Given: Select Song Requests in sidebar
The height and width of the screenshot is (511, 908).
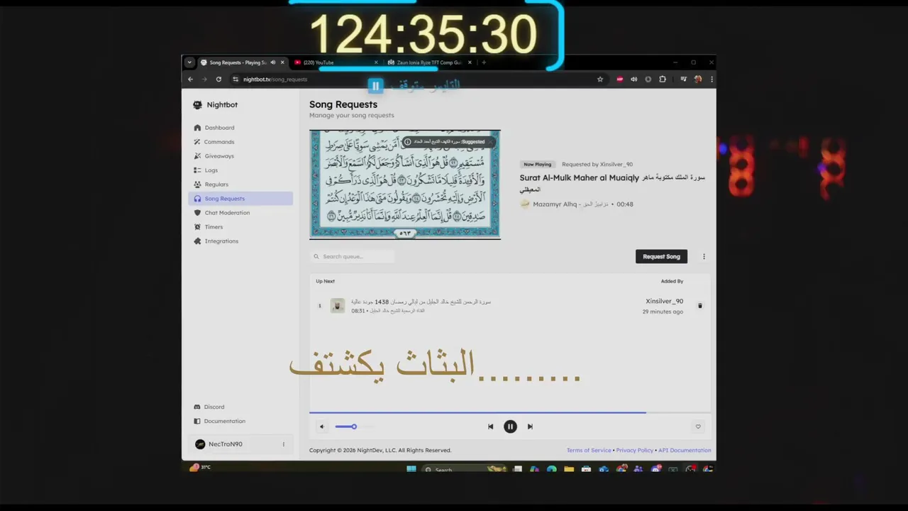Looking at the screenshot, I should click(x=240, y=199).
